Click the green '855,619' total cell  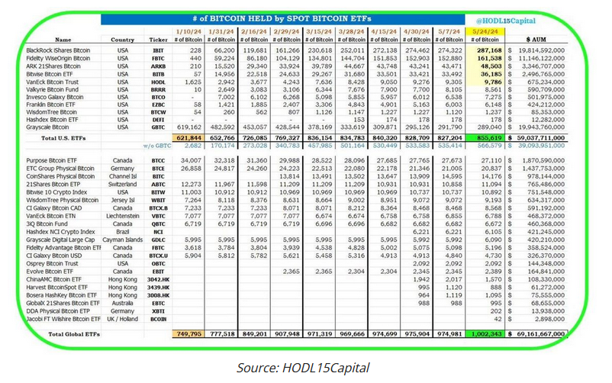(485, 138)
